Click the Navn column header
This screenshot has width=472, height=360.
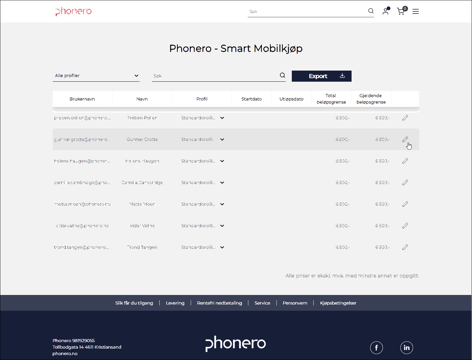pos(142,99)
